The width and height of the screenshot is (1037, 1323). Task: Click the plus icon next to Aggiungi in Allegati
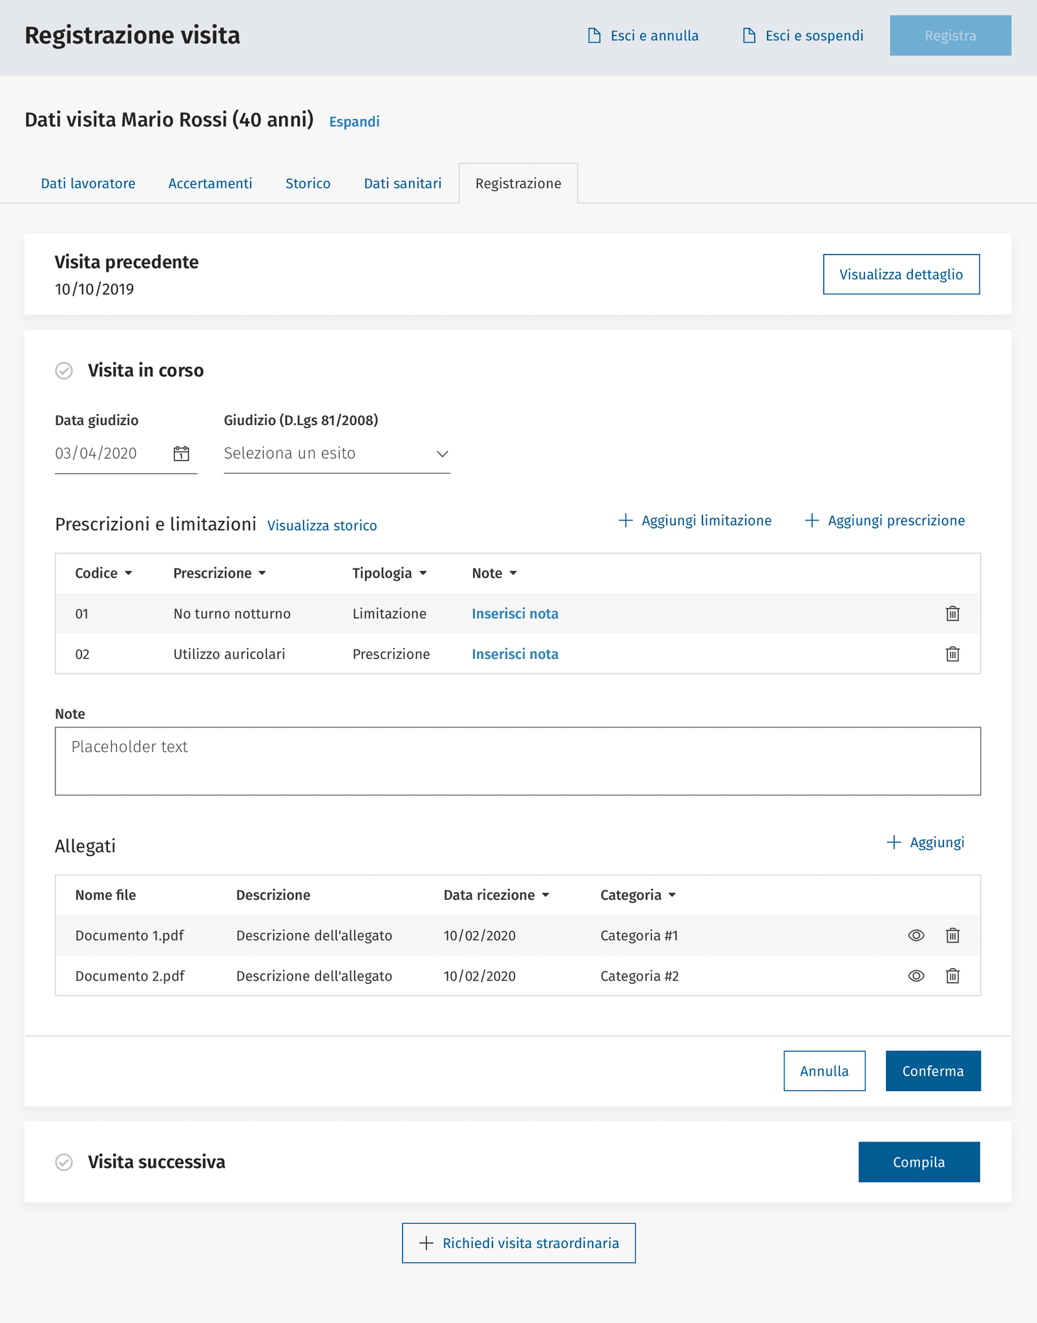pos(894,842)
